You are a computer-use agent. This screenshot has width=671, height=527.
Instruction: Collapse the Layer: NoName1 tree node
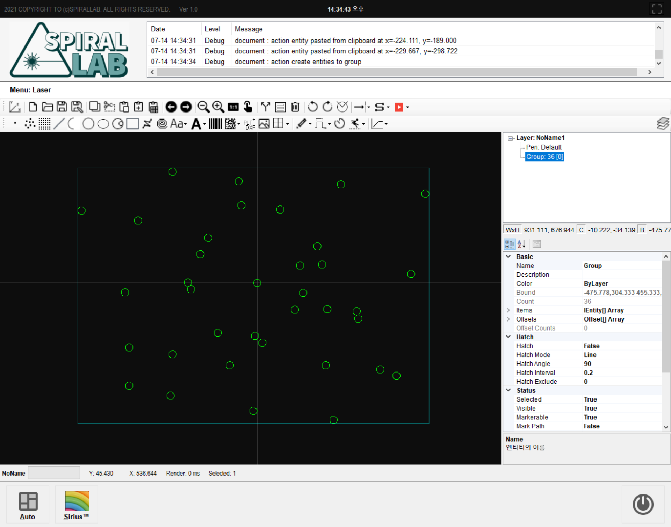[510, 138]
